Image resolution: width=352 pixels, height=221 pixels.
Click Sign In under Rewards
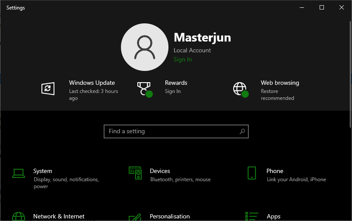click(x=173, y=91)
